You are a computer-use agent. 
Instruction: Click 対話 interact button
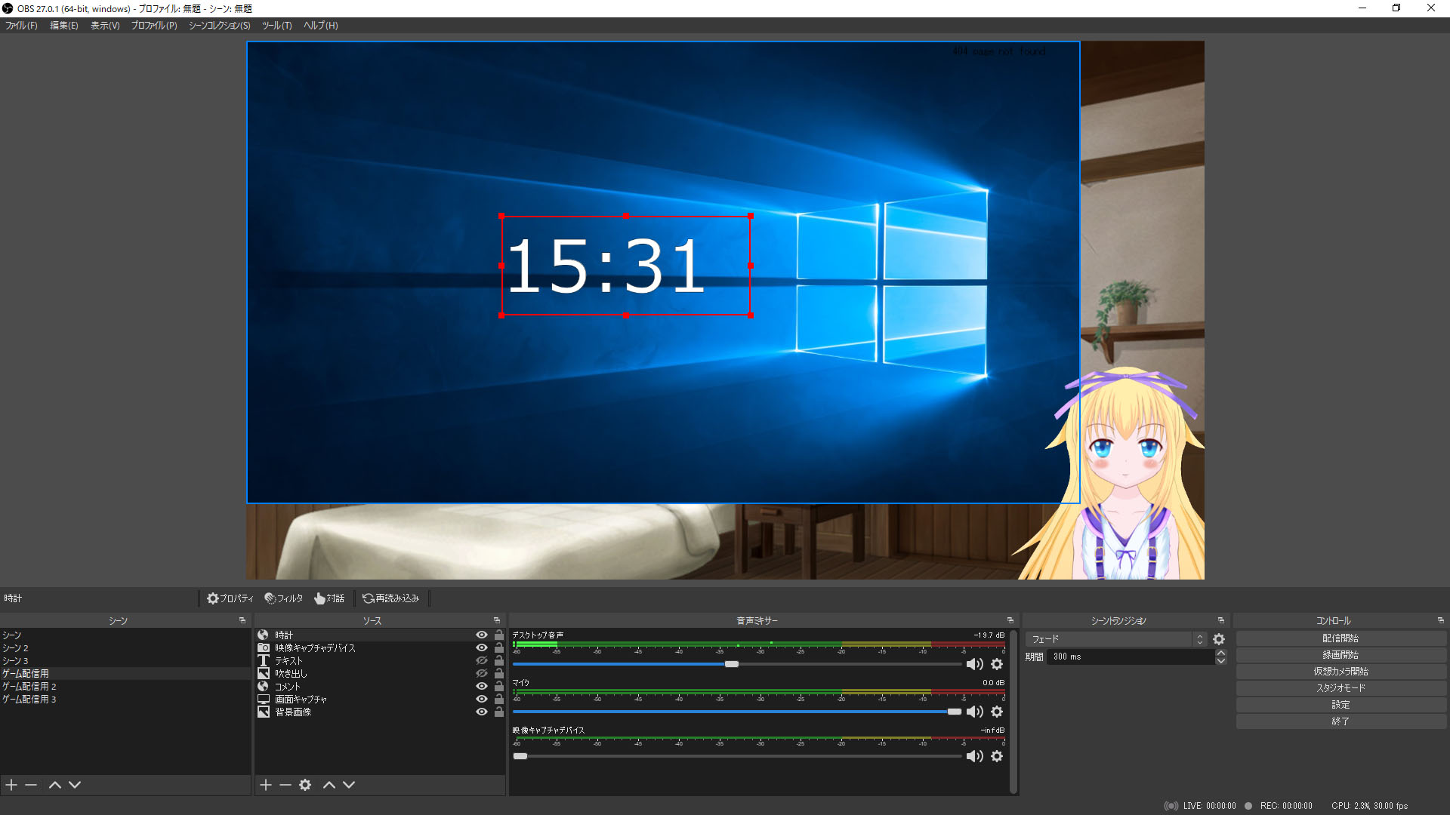[x=329, y=598]
